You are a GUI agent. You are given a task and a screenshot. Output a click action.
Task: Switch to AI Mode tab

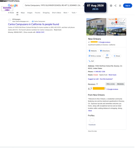pyautogui.click(x=11, y=13)
